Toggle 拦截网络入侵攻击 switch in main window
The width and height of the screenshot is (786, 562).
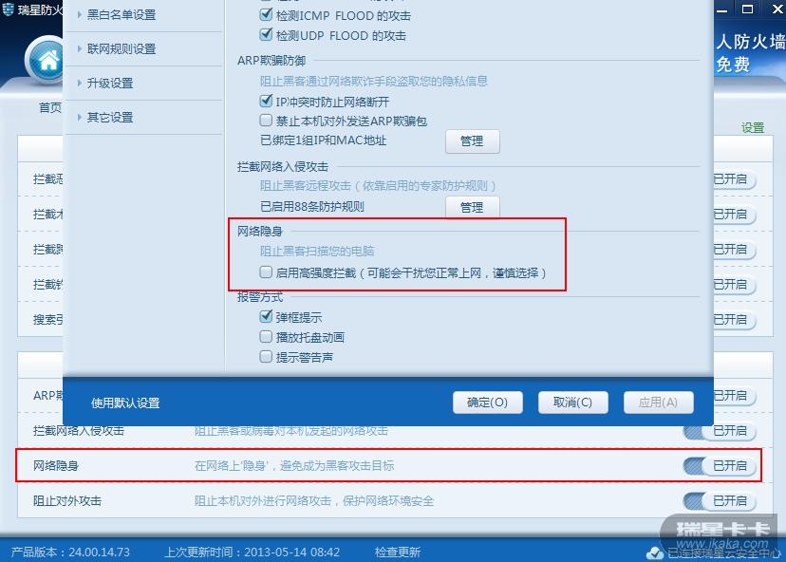[720, 431]
